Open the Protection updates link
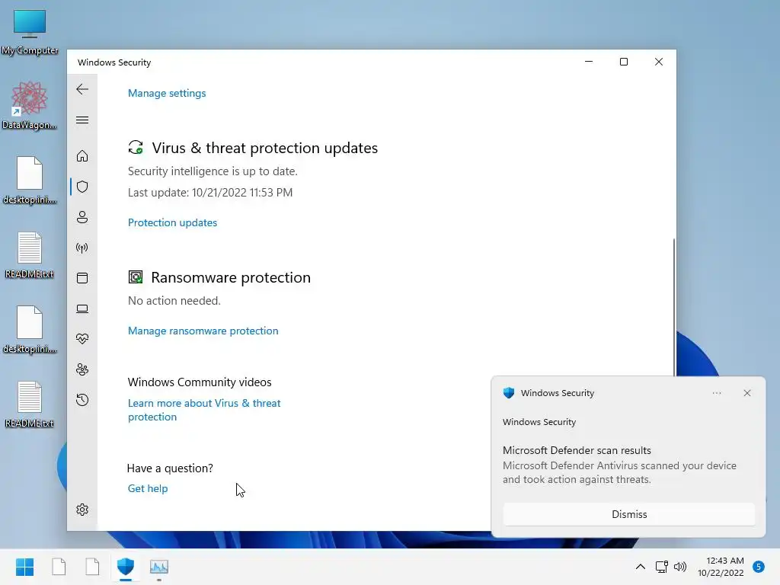780x585 pixels. pos(172,222)
